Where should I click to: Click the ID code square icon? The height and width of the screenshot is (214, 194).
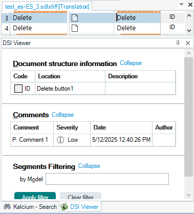pyautogui.click(x=18, y=89)
